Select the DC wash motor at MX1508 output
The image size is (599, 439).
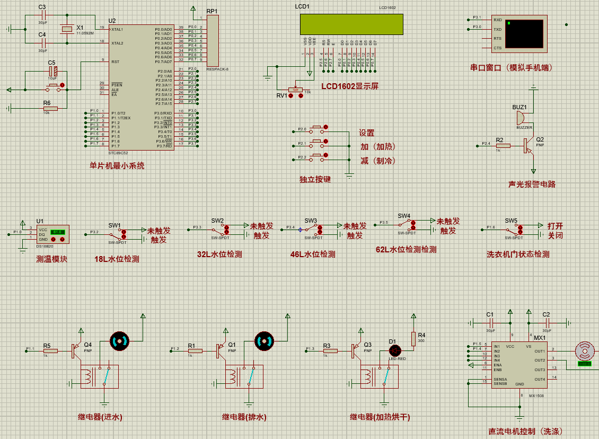585,351
